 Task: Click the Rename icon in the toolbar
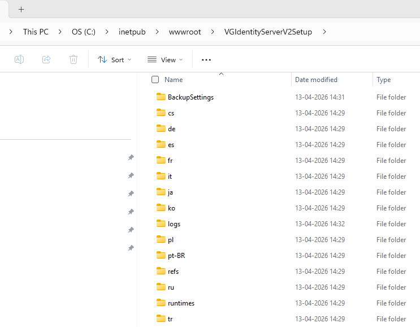pyautogui.click(x=19, y=59)
